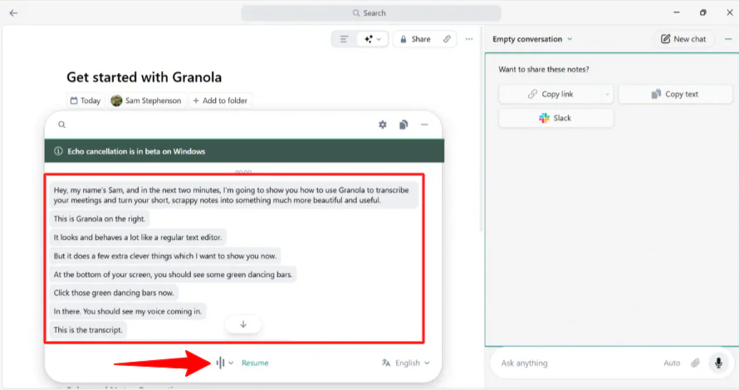Click the Copy text button
Screen dimensions: 739x390
[675, 95]
